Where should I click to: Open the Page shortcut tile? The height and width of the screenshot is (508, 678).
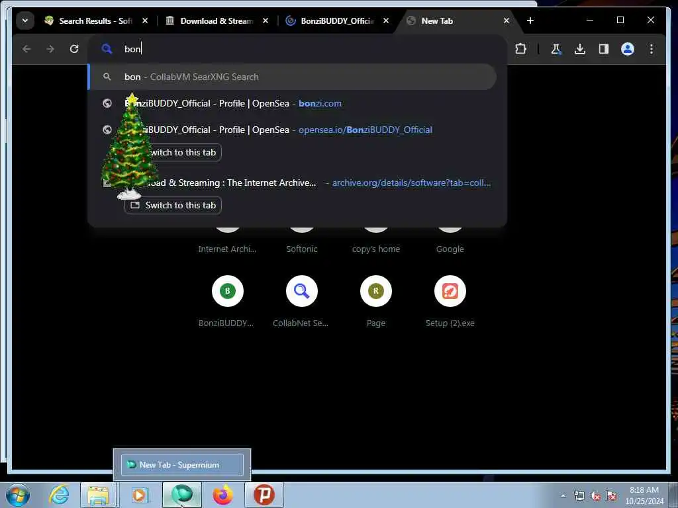coord(376,301)
